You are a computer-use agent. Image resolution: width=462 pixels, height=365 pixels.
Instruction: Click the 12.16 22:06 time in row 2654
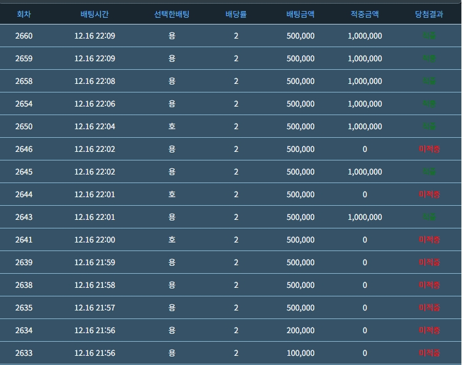coord(94,104)
